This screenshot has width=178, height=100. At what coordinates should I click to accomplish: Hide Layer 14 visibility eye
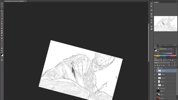tap(155, 82)
